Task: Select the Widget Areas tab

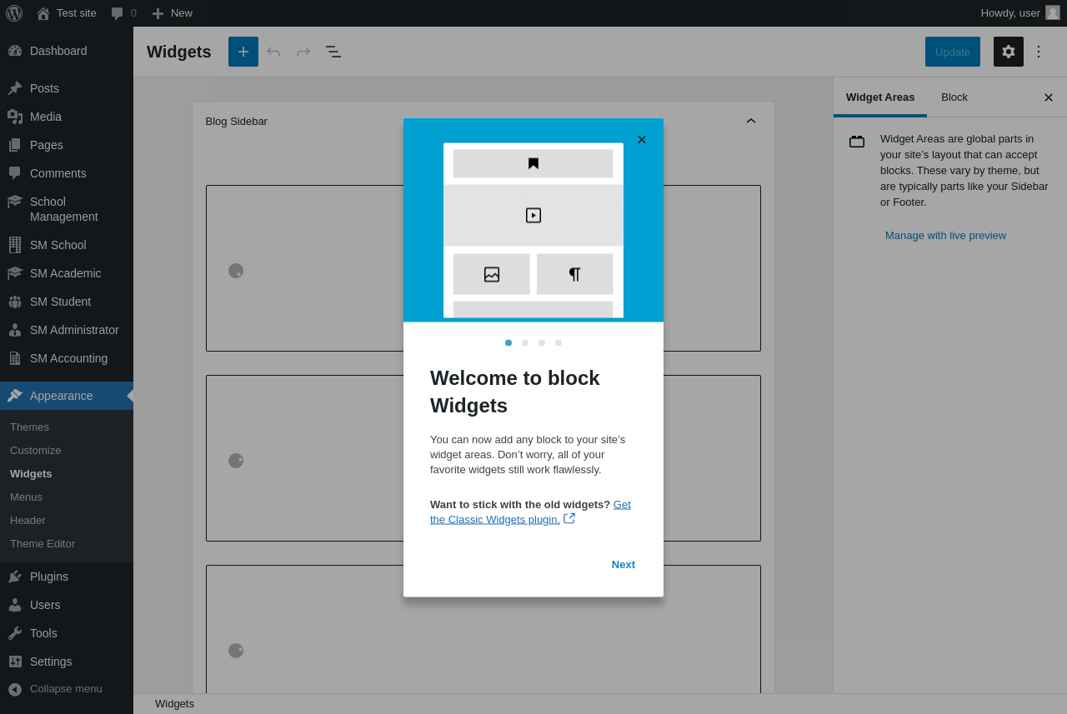Action: (879, 97)
